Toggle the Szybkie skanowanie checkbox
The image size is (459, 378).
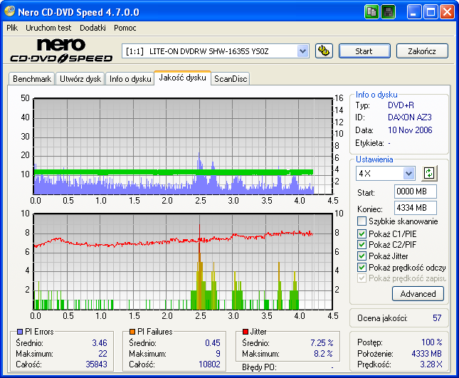362,221
